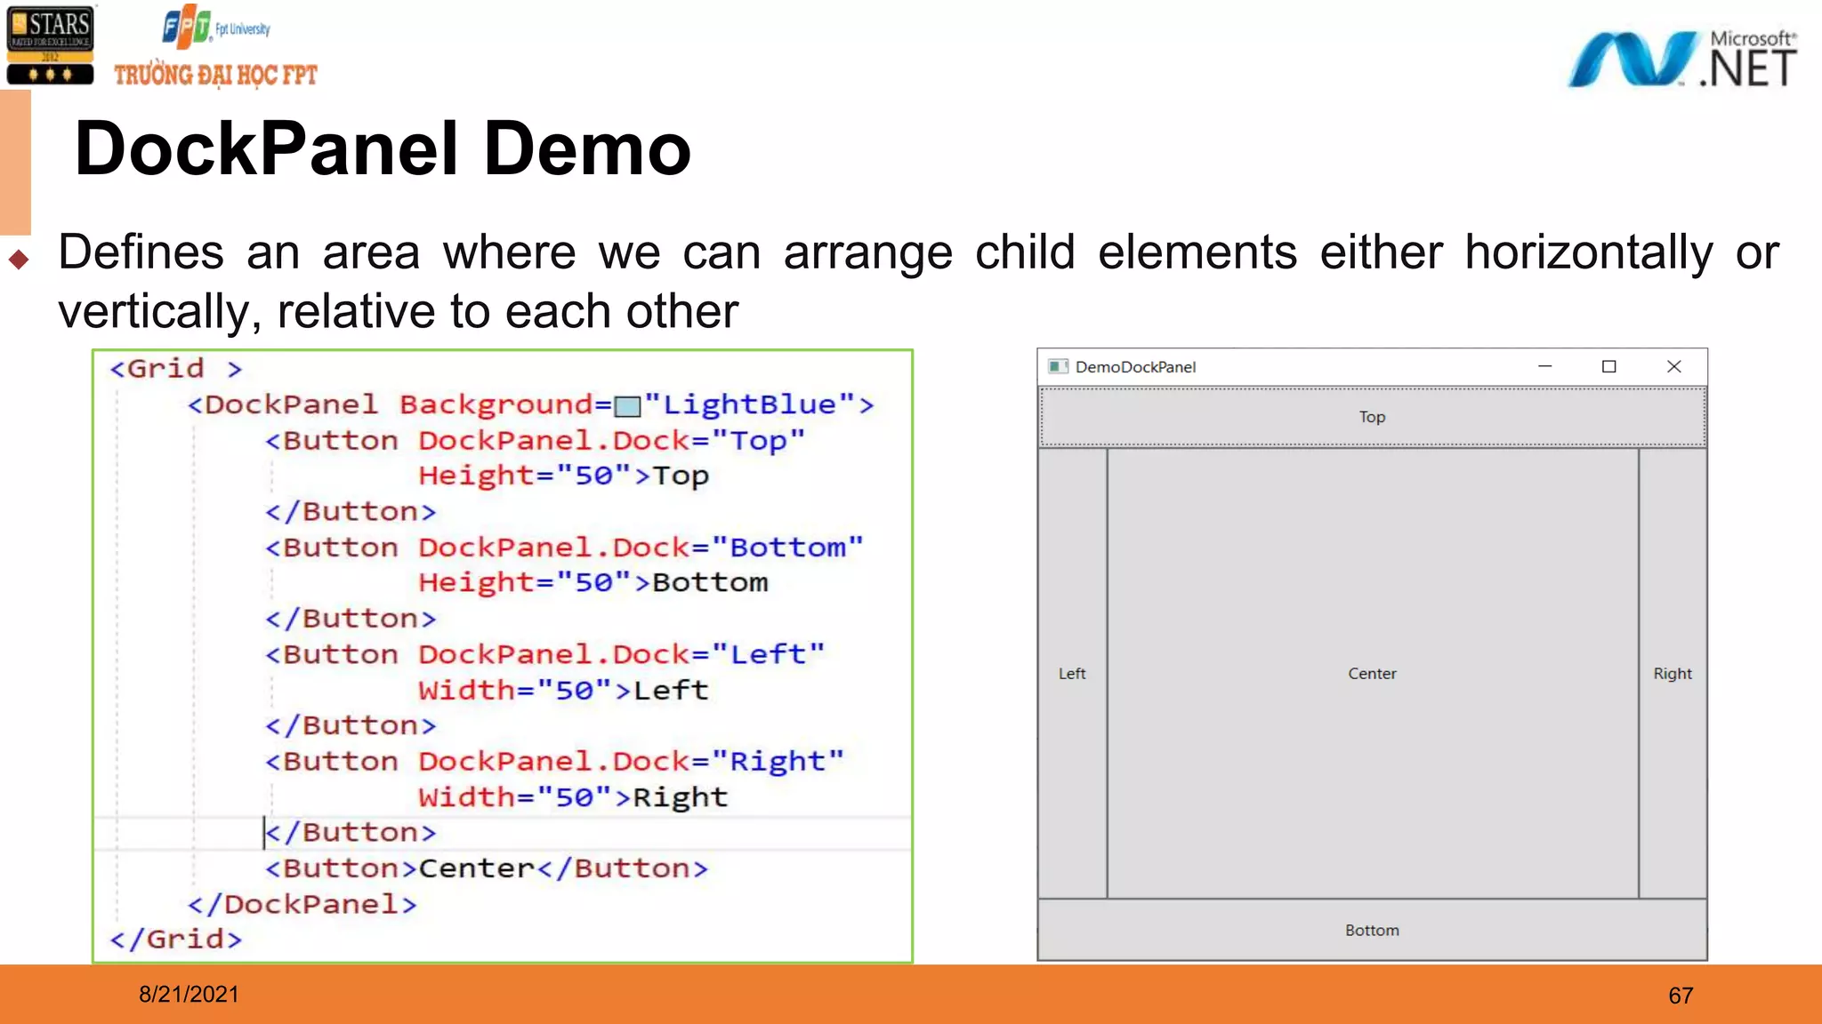Image resolution: width=1822 pixels, height=1024 pixels.
Task: Click the Center button
Action: pyautogui.click(x=1372, y=673)
